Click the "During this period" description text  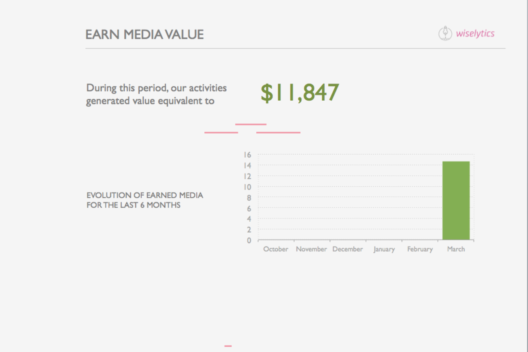(156, 94)
